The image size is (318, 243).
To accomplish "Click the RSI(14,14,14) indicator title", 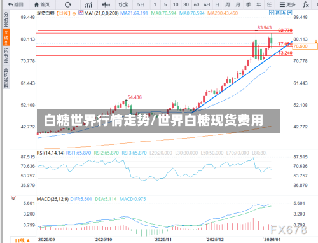I will tap(51, 153).
